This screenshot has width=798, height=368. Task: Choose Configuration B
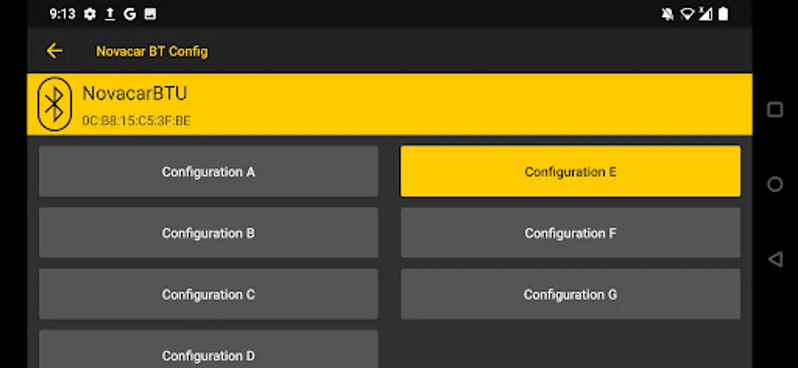pyautogui.click(x=208, y=233)
